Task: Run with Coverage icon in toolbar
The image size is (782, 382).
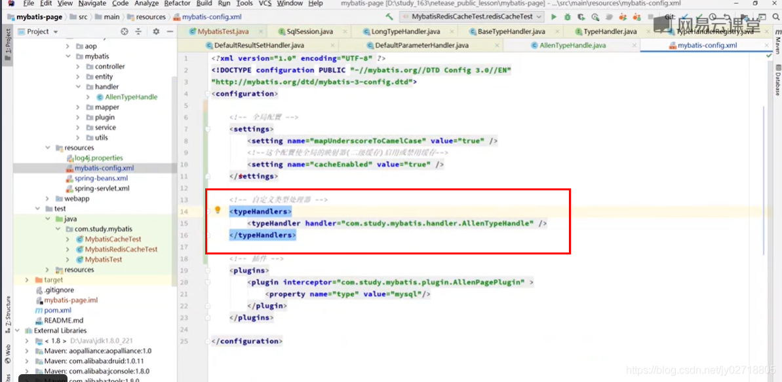Action: click(x=581, y=17)
